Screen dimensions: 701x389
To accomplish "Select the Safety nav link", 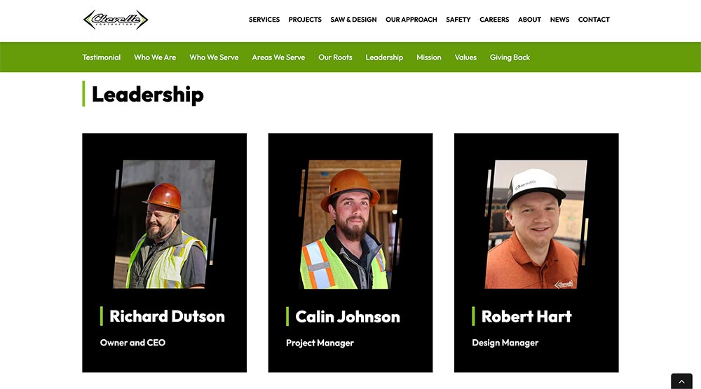I will click(458, 20).
